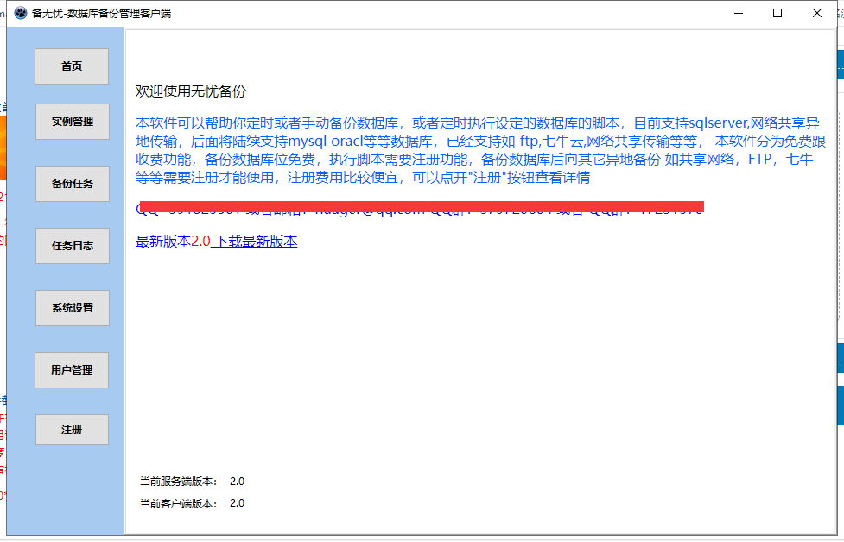Screen dimensions: 844x542
Task: Open the 任务日志 page
Action: [73, 246]
